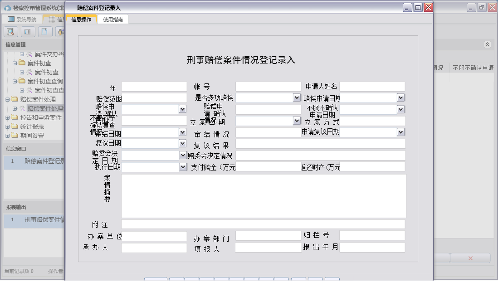Click the 系统导航 navigation icon
This screenshot has height=297, width=498.
(11, 19)
